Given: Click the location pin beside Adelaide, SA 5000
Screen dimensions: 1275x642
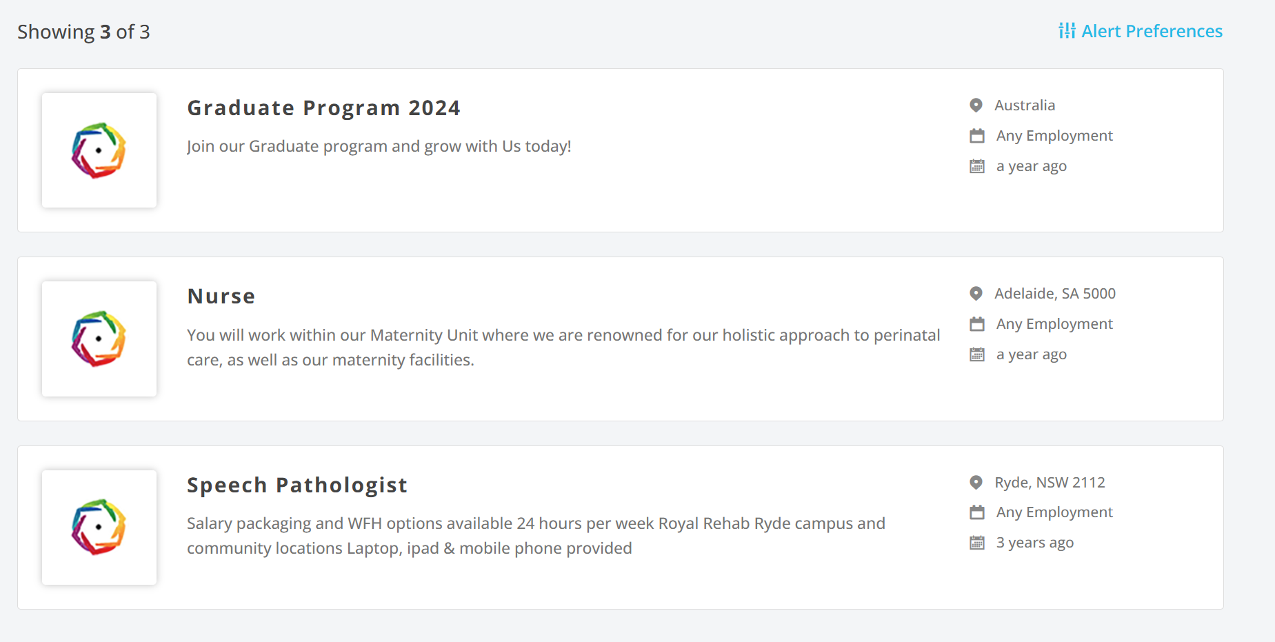Looking at the screenshot, I should tap(976, 294).
